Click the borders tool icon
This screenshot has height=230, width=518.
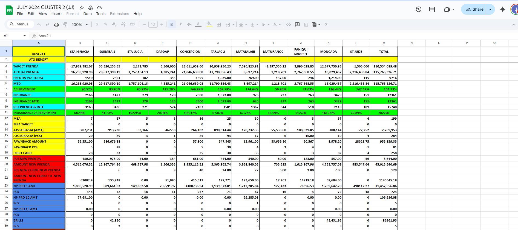point(219,25)
